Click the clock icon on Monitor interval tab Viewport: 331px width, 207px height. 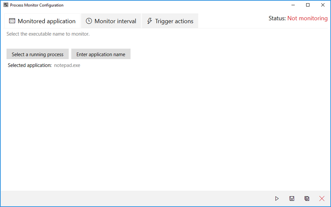pos(89,21)
